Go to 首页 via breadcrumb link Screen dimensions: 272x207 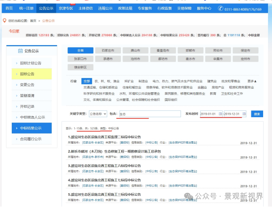(33, 21)
